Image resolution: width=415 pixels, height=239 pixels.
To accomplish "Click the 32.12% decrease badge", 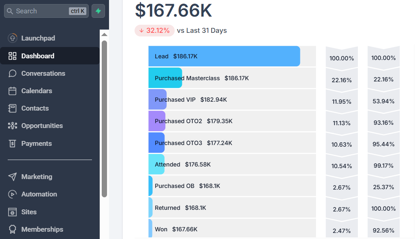I will point(154,30).
